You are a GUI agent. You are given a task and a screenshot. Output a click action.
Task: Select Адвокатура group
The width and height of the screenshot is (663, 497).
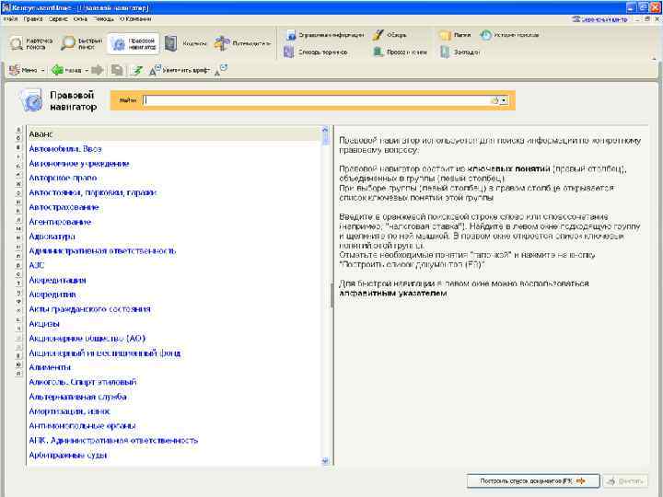[52, 237]
